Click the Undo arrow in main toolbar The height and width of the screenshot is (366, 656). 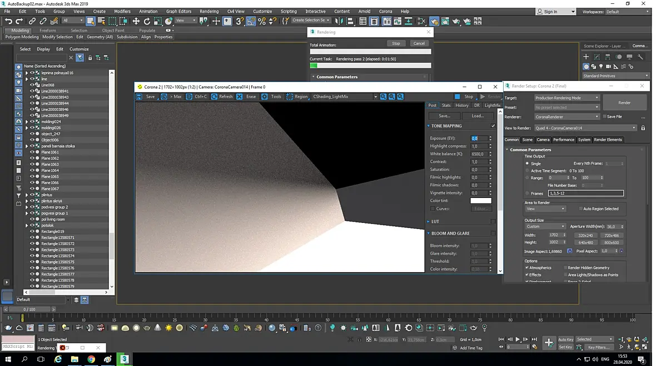[x=8, y=21]
